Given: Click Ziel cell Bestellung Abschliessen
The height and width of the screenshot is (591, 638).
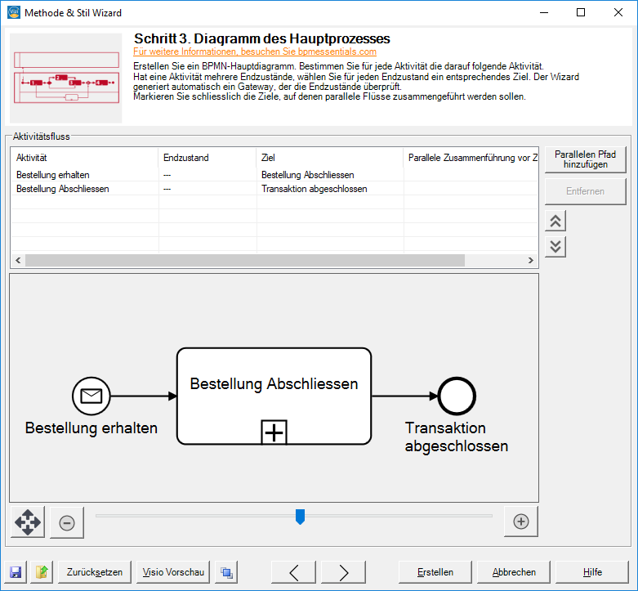Looking at the screenshot, I should [x=330, y=175].
